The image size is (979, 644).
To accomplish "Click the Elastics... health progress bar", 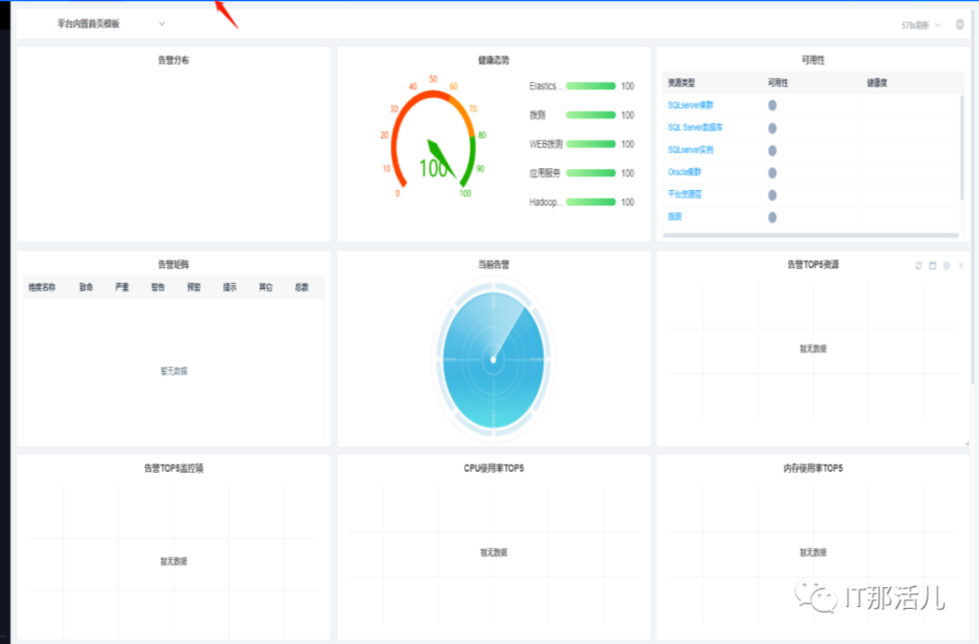I will [590, 86].
